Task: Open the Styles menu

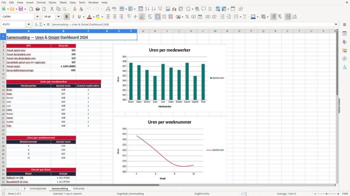Action: [52, 2]
